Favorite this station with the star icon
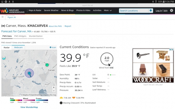The width and height of the screenshot is (175, 109). click(2, 17)
